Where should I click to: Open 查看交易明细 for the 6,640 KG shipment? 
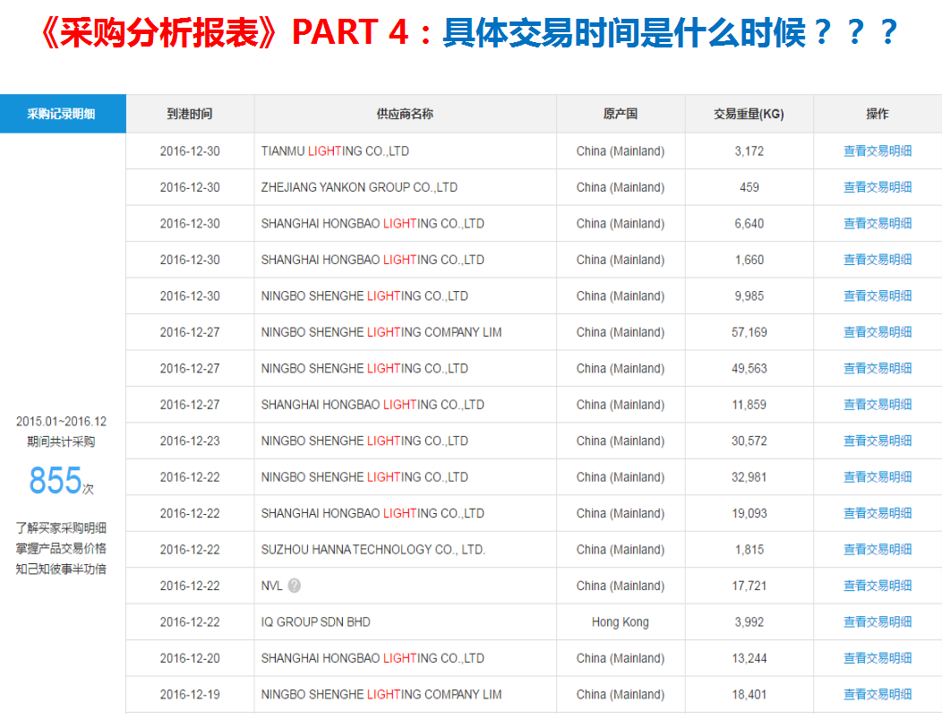coord(877,224)
